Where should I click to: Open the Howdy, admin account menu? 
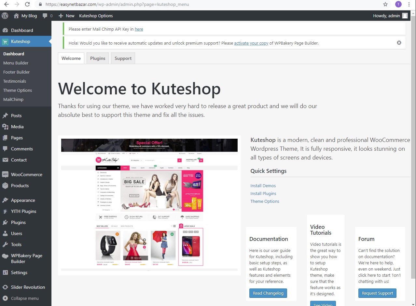(390, 16)
